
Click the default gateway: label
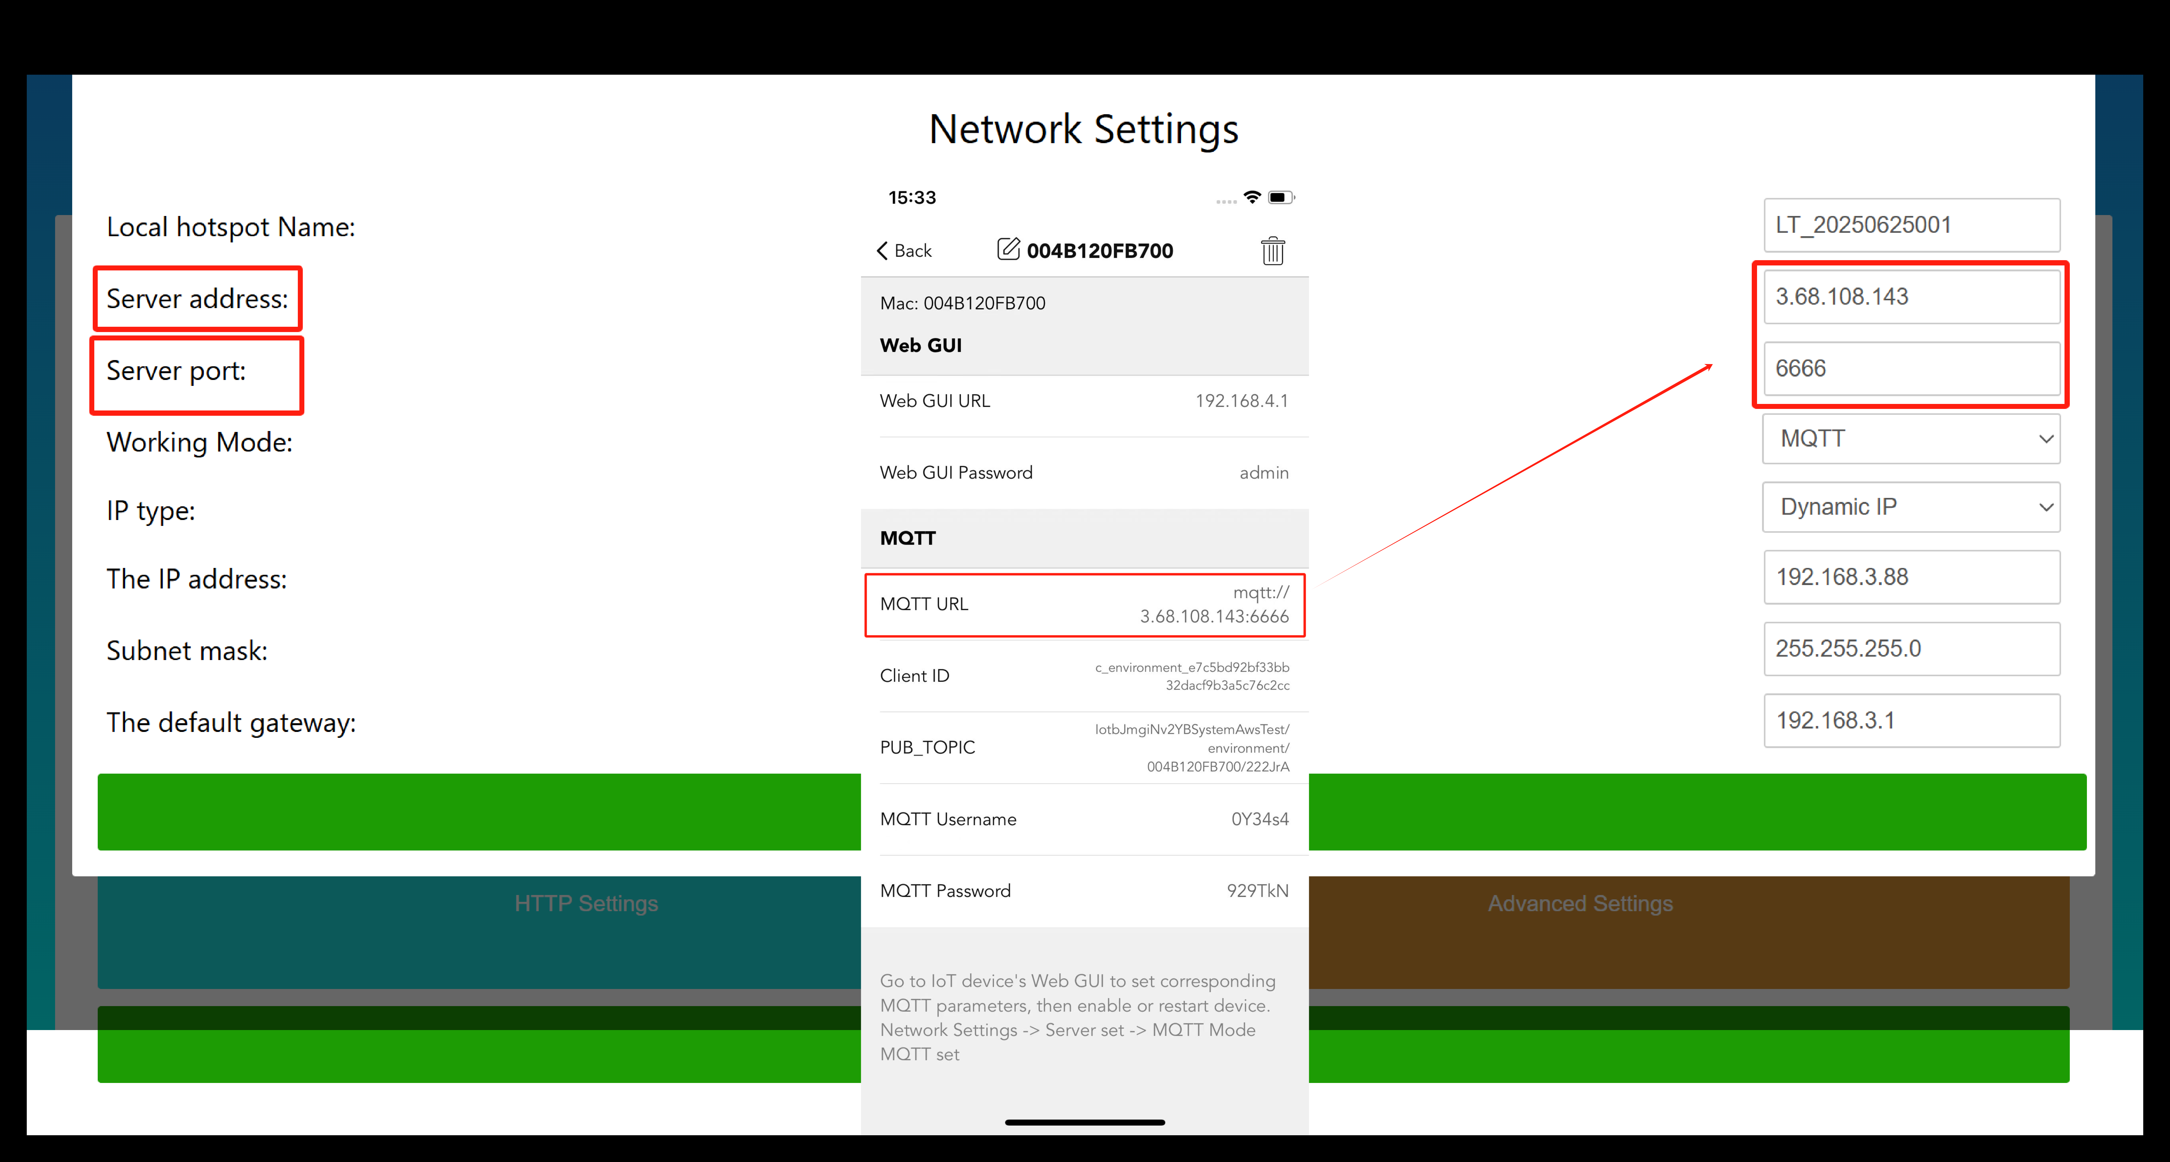pyautogui.click(x=231, y=723)
